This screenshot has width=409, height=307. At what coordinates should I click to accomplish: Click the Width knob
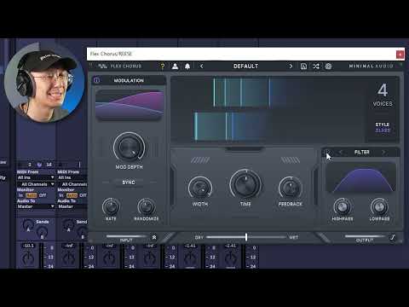[x=200, y=188]
